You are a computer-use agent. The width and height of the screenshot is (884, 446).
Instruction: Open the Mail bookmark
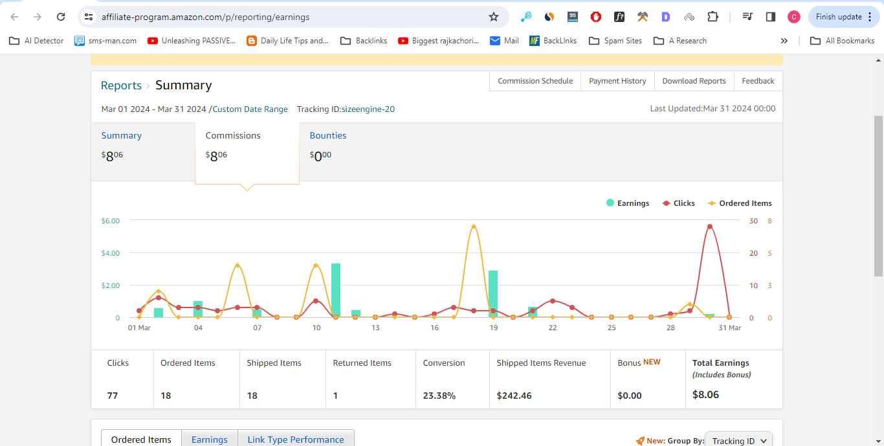coord(505,41)
